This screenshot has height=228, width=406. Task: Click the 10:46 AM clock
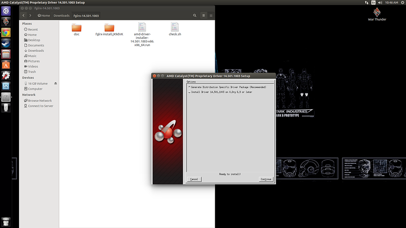391,3
